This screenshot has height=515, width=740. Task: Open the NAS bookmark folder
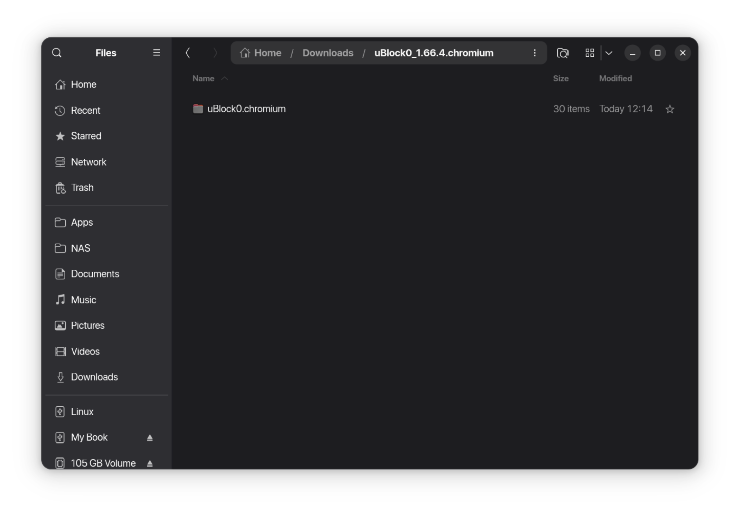pyautogui.click(x=107, y=248)
